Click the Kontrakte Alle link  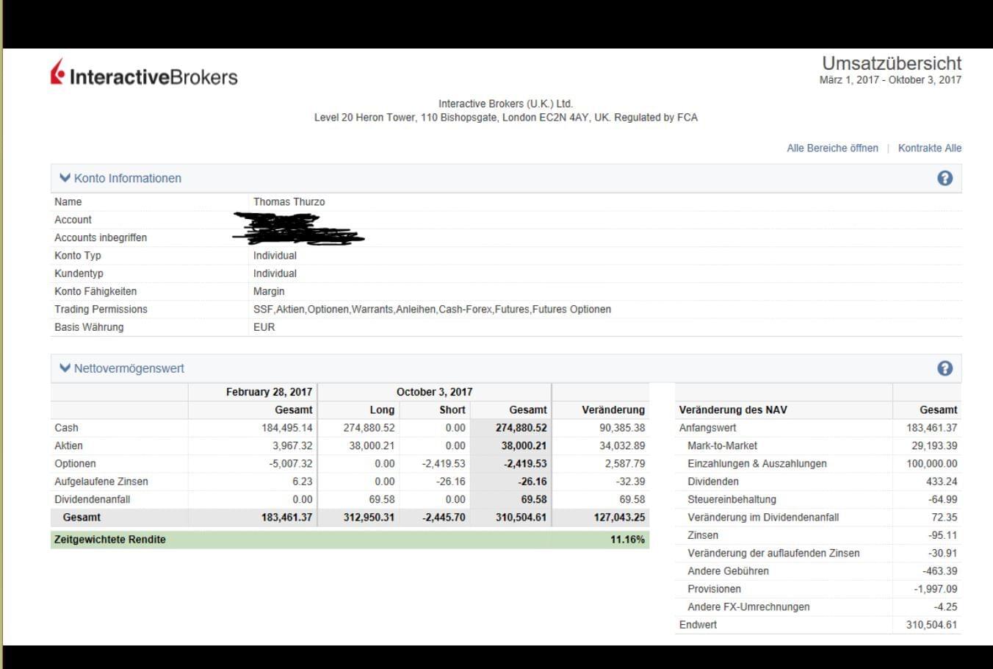coord(929,148)
